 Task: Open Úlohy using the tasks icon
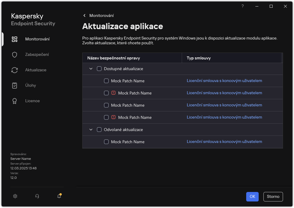(14, 85)
